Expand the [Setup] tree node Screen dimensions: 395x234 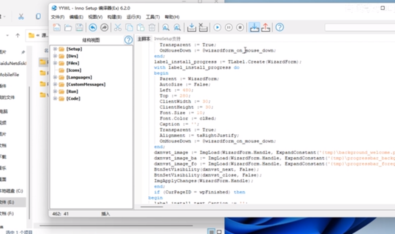pyautogui.click(x=55, y=49)
